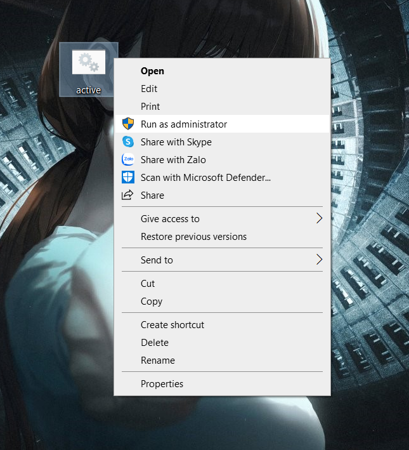409x450 pixels.
Task: Open the Send to entry
Action: (x=223, y=260)
